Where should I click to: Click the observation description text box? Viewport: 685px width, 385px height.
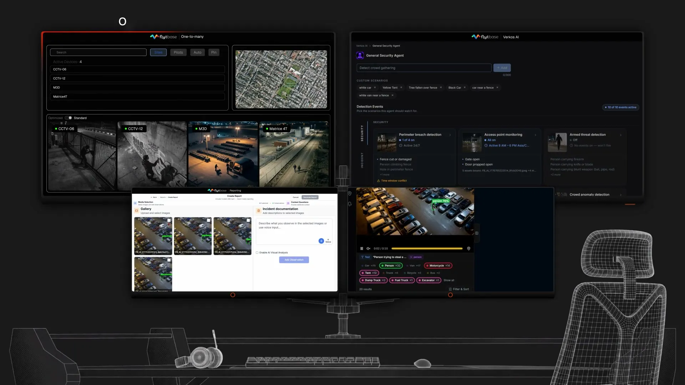[x=294, y=231]
